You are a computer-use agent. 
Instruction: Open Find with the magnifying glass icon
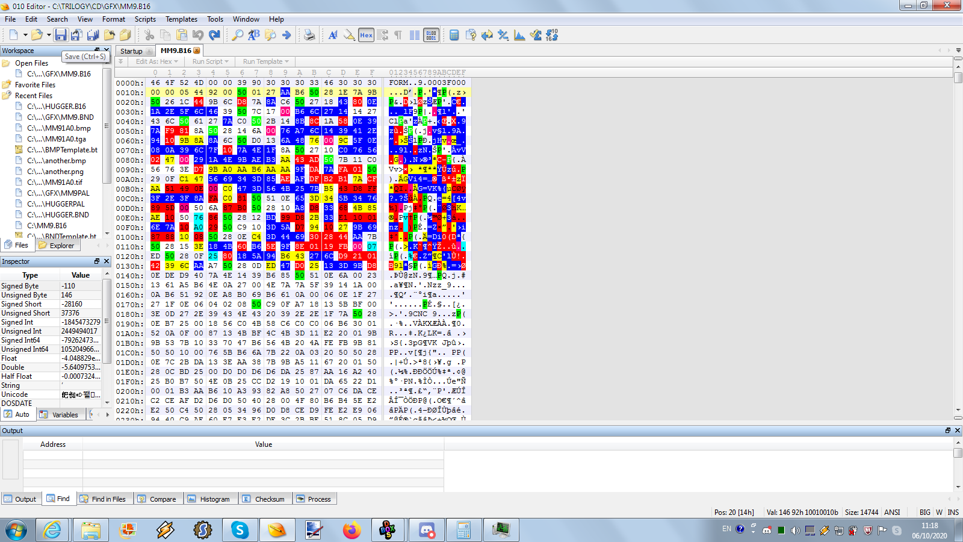(x=238, y=35)
